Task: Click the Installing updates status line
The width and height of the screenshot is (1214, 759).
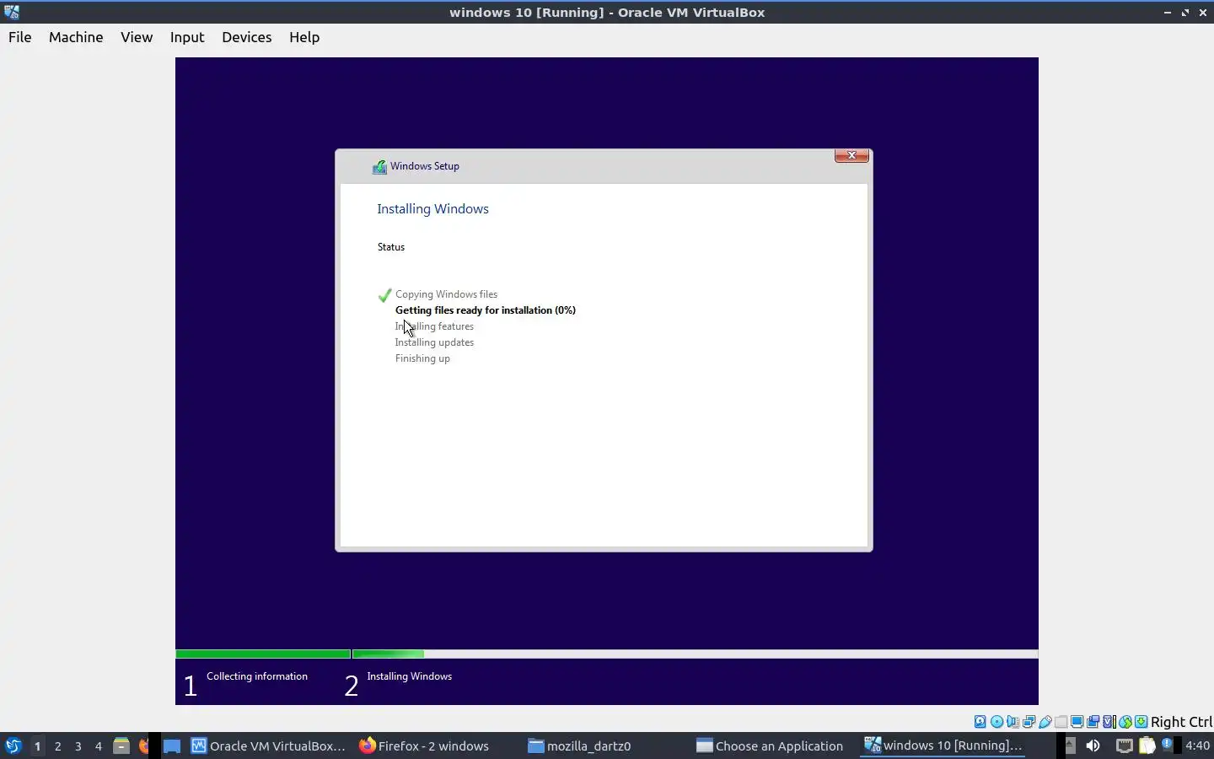Action: 434,342
